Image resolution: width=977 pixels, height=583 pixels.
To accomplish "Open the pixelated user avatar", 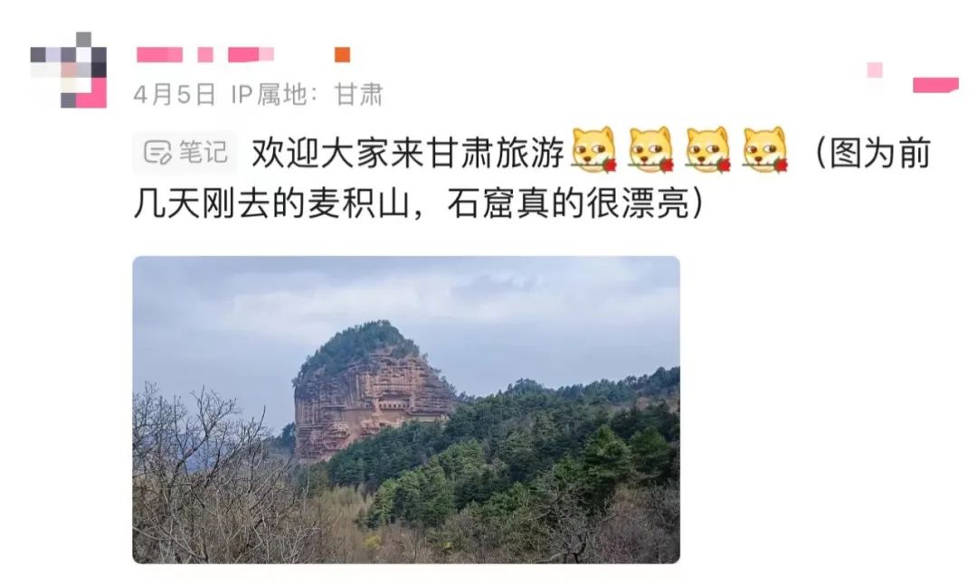I will tap(69, 70).
